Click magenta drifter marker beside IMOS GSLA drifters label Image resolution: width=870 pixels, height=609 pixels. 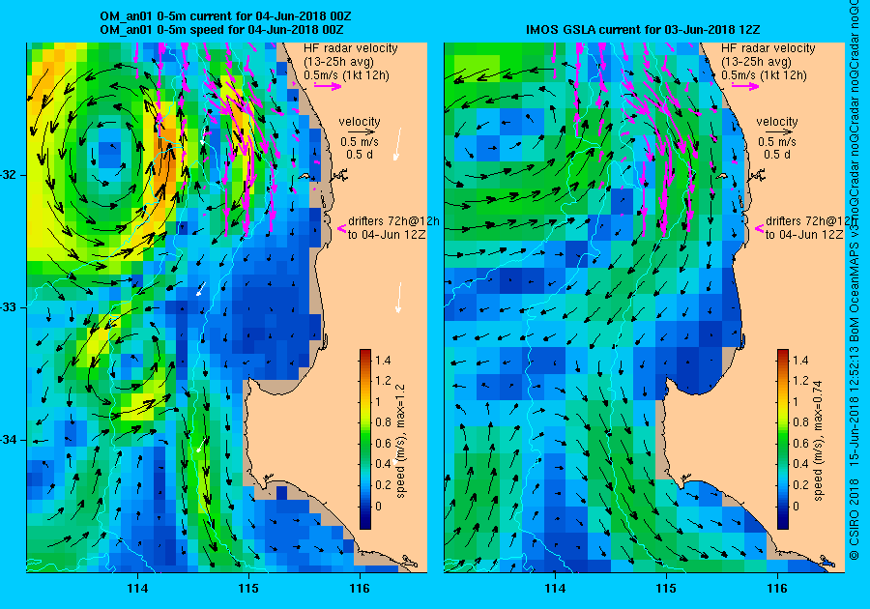[759, 228]
